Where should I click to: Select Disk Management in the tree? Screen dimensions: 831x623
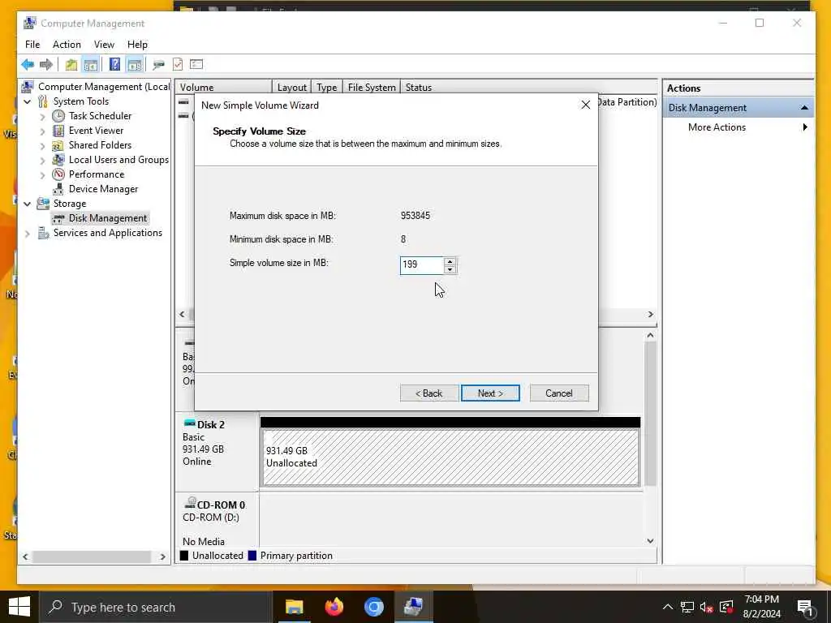tap(108, 218)
